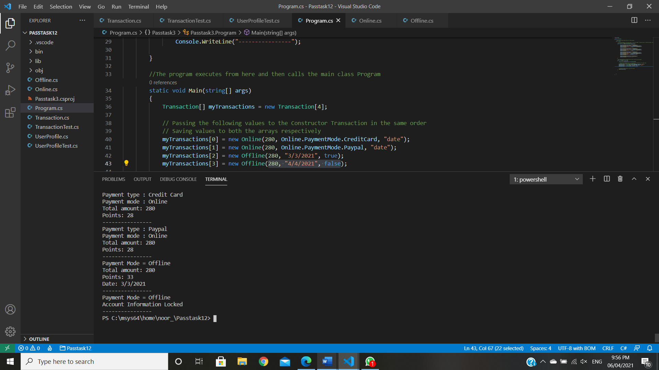Expand the bin folder in Explorer
This screenshot has width=659, height=370.
point(39,51)
